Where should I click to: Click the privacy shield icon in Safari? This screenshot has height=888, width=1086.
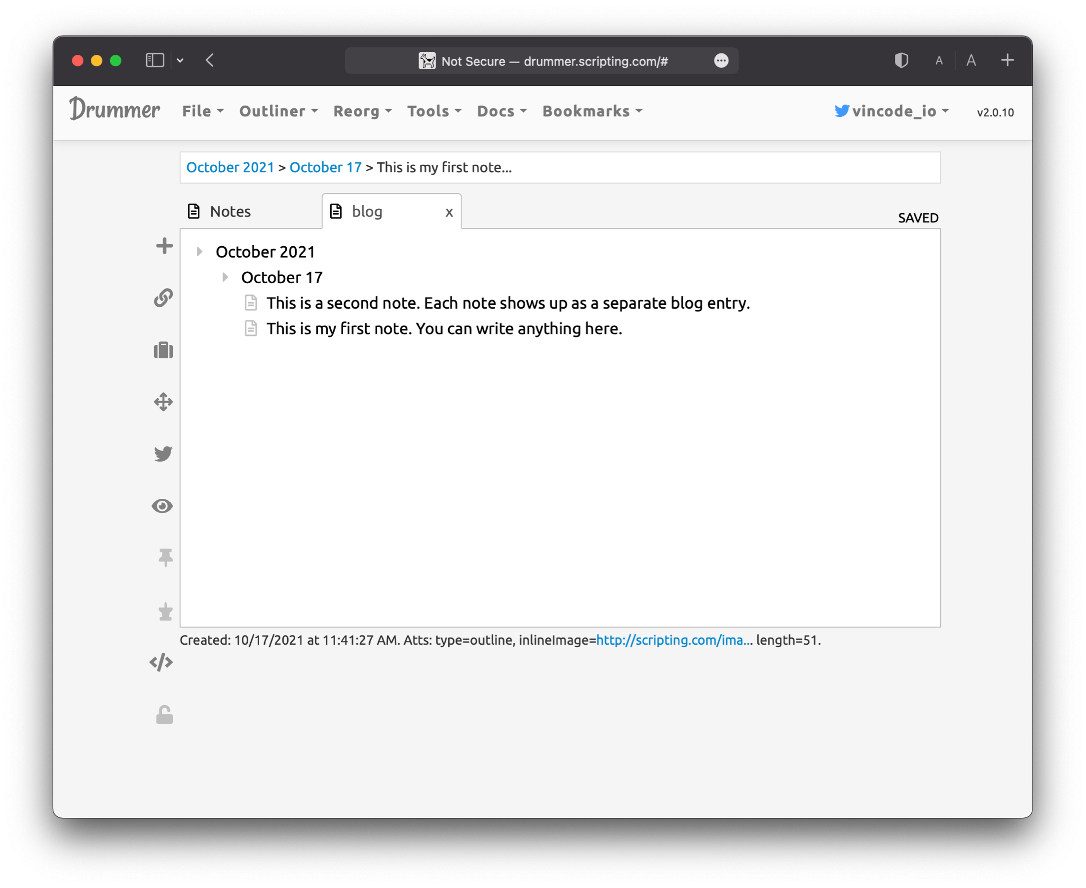tap(901, 60)
